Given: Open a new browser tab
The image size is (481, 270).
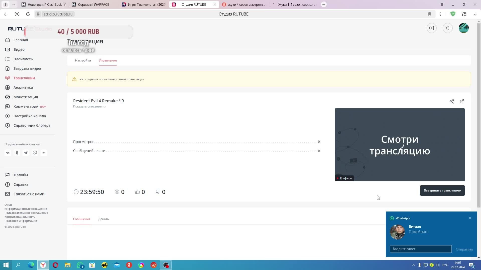Looking at the screenshot, I should tap(324, 4).
